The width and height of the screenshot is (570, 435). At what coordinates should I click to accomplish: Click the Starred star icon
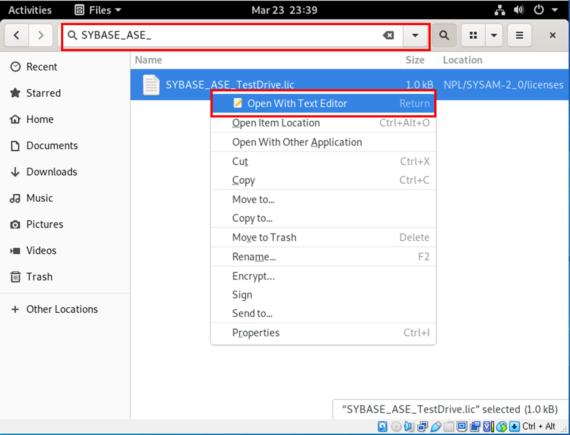pyautogui.click(x=15, y=93)
